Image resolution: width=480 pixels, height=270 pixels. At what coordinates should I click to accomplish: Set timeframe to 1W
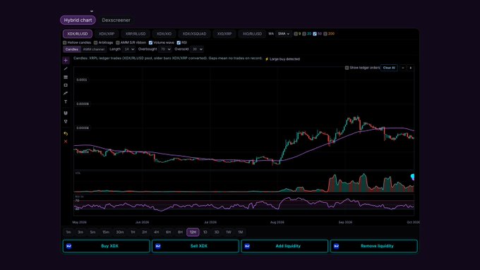coord(229,232)
